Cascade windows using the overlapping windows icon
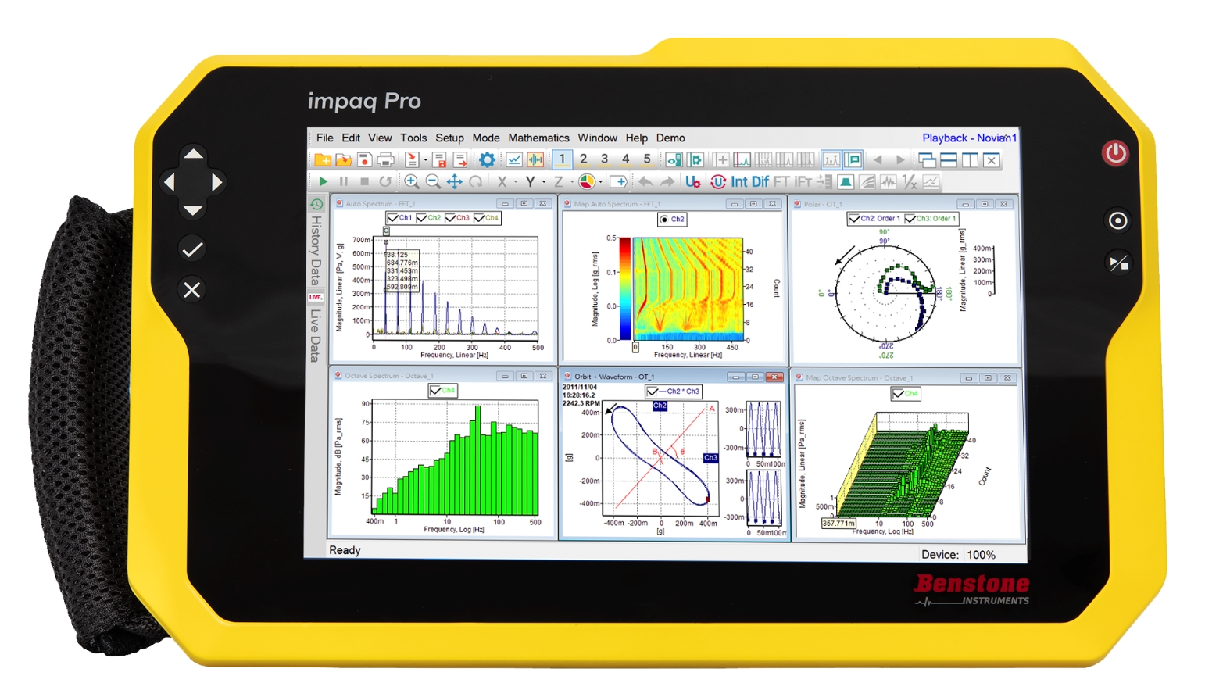 point(928,160)
